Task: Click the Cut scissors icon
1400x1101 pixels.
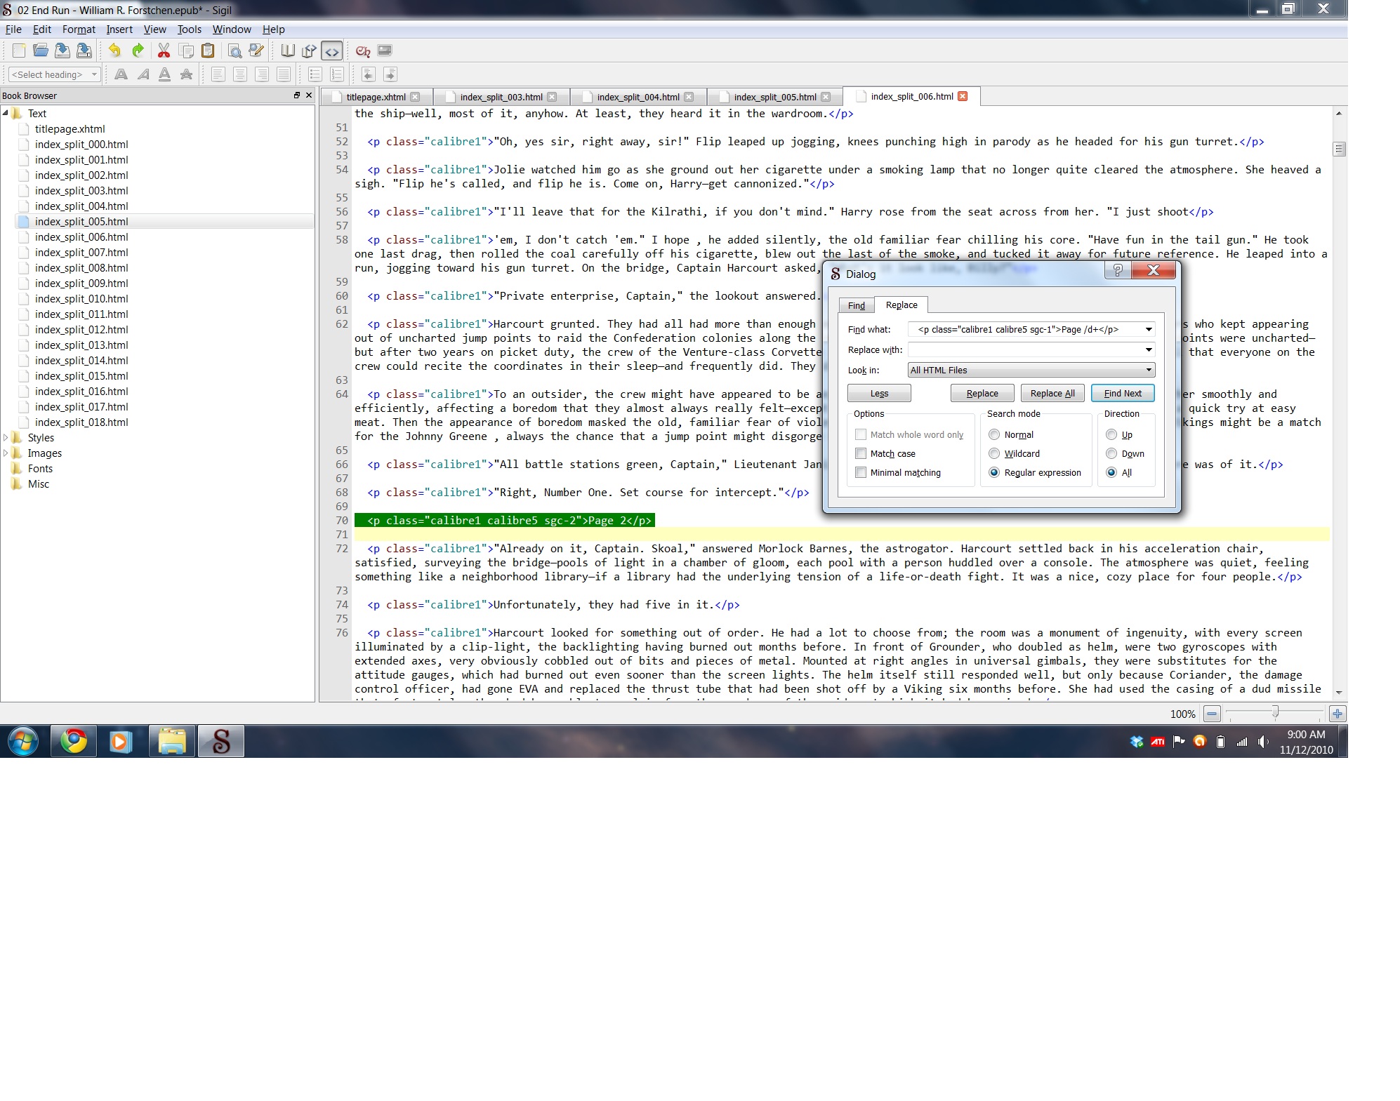Action: point(164,51)
